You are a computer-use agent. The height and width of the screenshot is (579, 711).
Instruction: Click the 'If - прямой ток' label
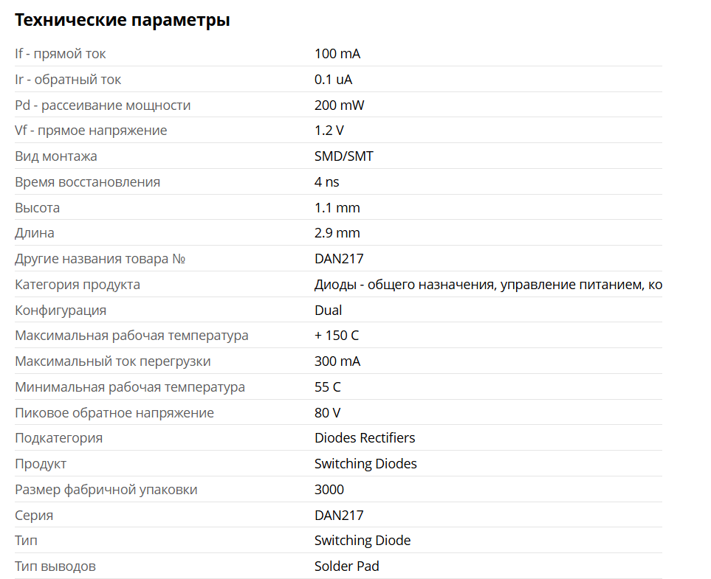[61, 54]
